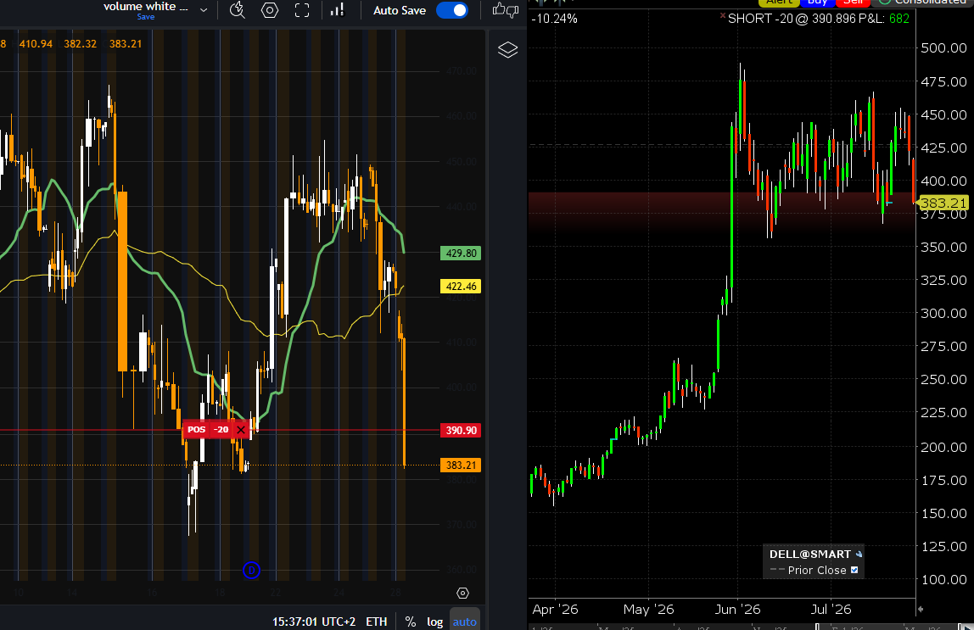
Task: Expand the layout name chevron dropdown
Action: coord(203,10)
